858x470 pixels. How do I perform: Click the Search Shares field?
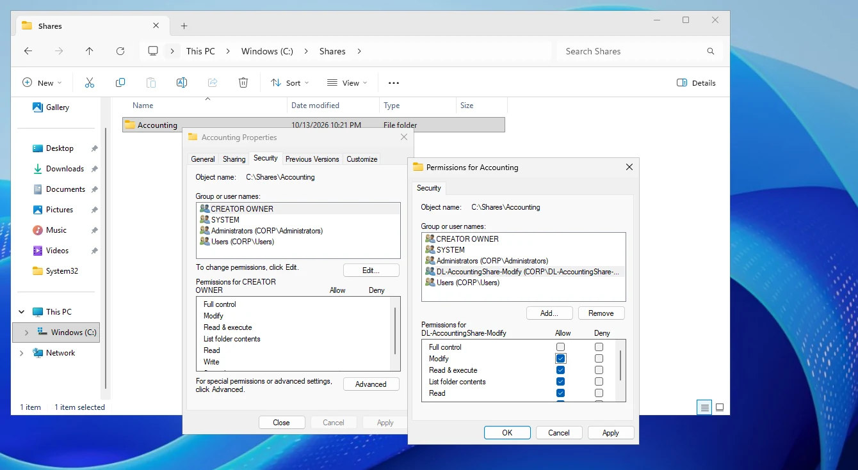(640, 51)
